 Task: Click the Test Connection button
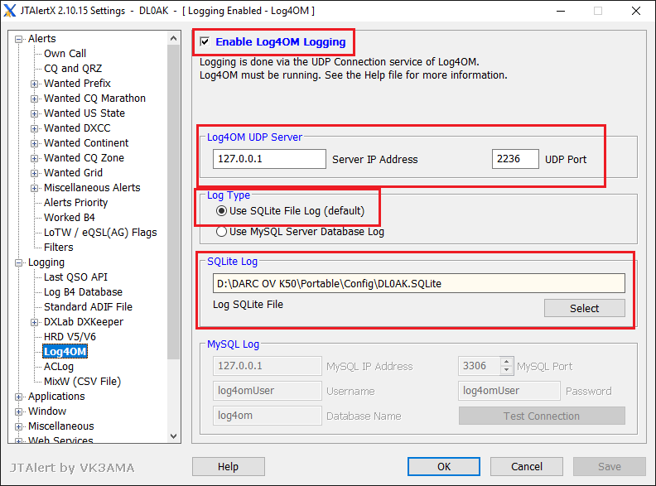(x=542, y=416)
